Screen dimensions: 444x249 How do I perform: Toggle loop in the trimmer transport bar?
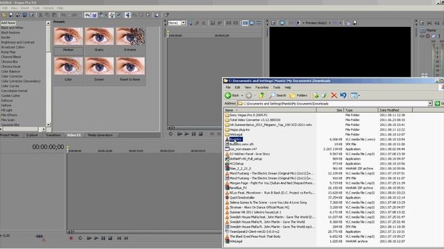click(x=171, y=133)
